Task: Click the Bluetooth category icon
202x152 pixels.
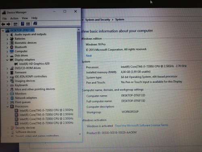Action: [x=12, y=47]
